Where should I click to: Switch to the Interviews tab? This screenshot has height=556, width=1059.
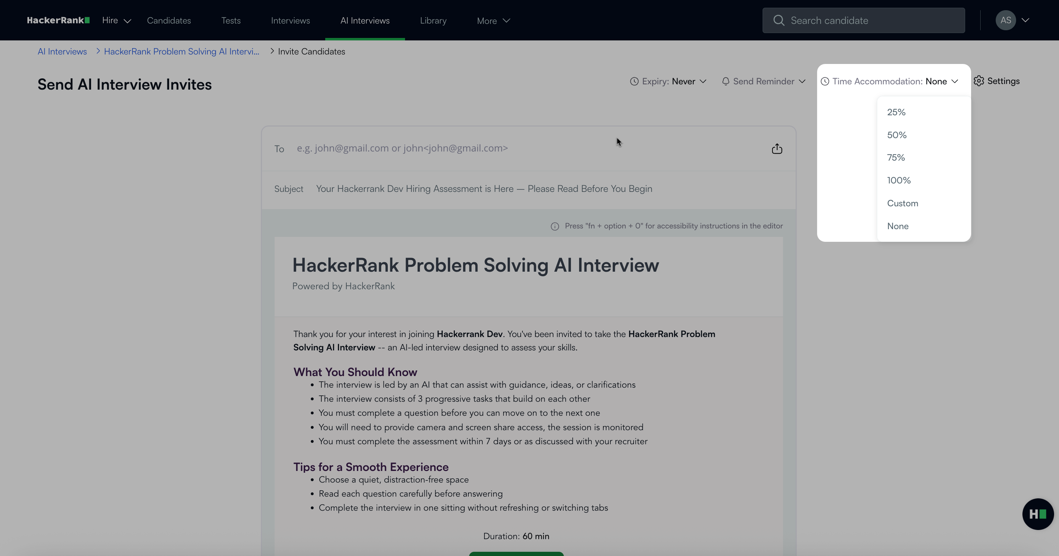(x=290, y=20)
